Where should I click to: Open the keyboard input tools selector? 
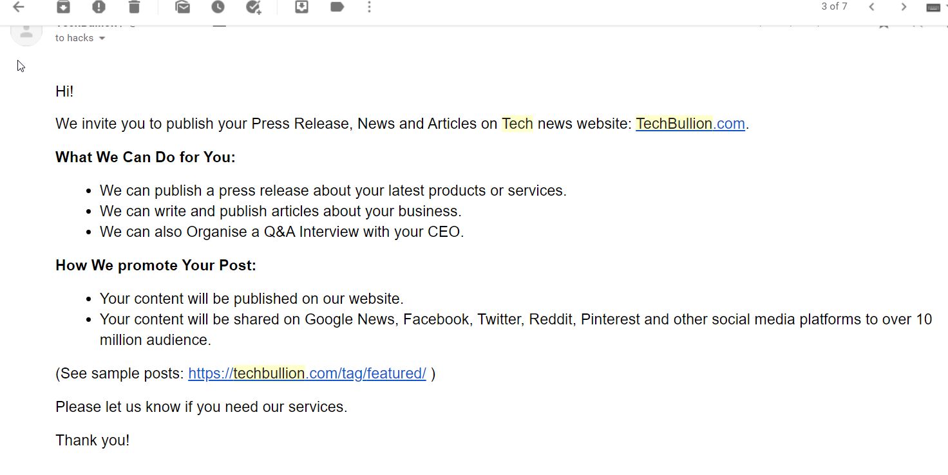pyautogui.click(x=934, y=7)
